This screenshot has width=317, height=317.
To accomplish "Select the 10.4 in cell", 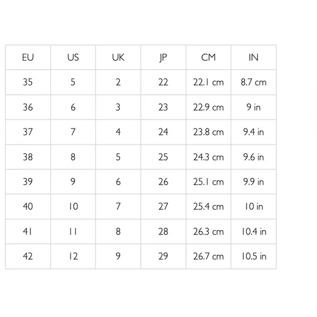I will pyautogui.click(x=254, y=232).
